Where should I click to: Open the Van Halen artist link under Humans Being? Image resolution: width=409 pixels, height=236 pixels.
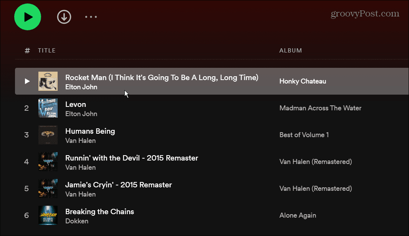point(80,141)
